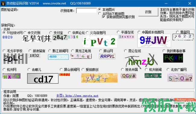Image resolution: width=196 pixels, height=114 pixels.
Task: Select the 毛戈平学校 radio button
Action: 4,51
